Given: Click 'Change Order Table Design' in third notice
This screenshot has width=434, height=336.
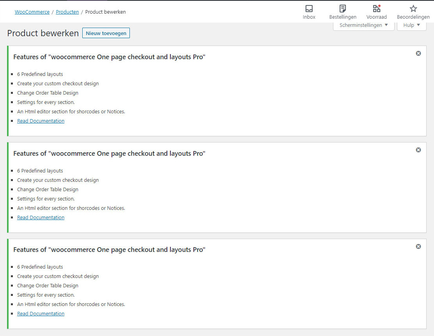Looking at the screenshot, I should coord(48,286).
